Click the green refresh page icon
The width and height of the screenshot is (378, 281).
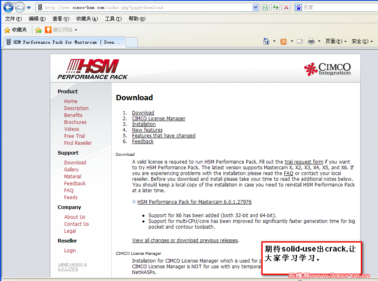[x=276, y=7]
